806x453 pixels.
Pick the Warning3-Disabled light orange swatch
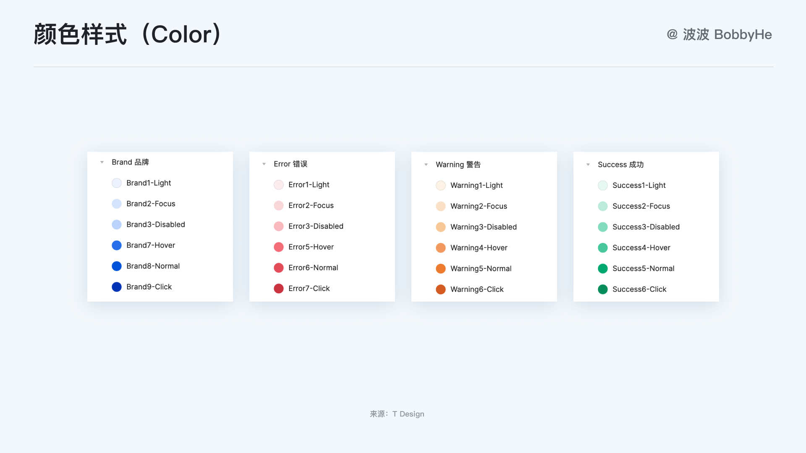441,227
